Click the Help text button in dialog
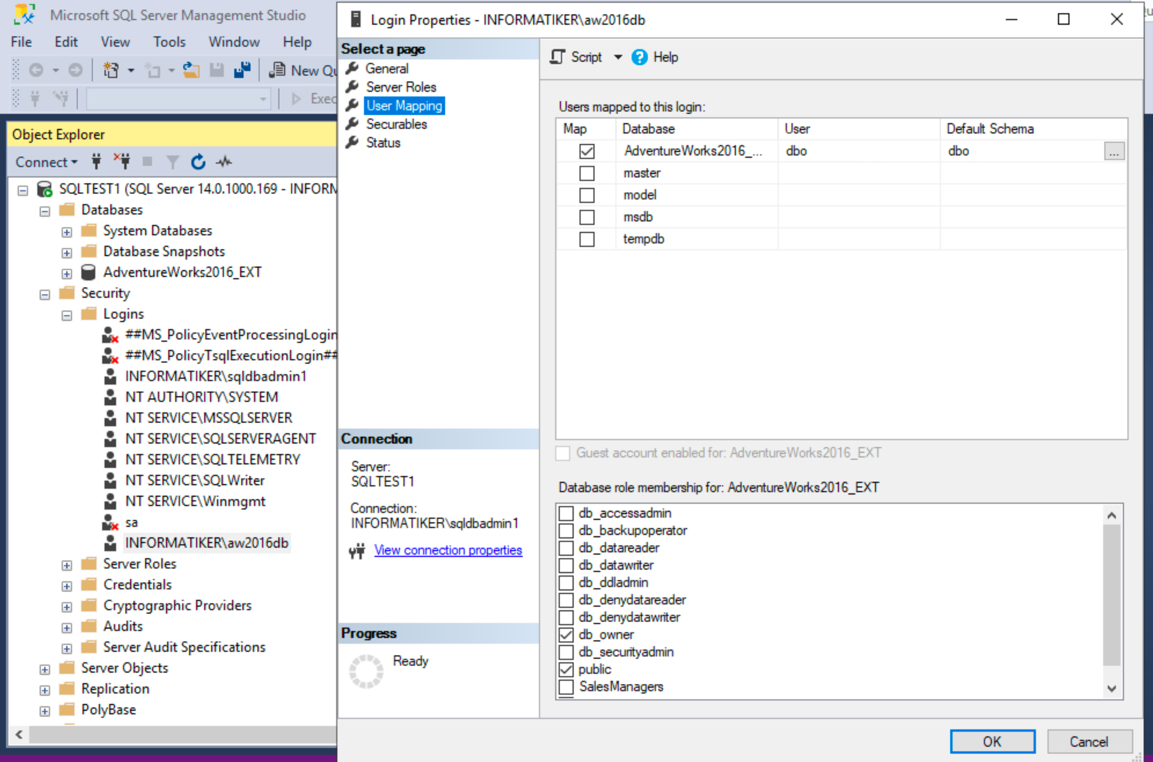Viewport: 1153px width, 762px height. pos(665,57)
